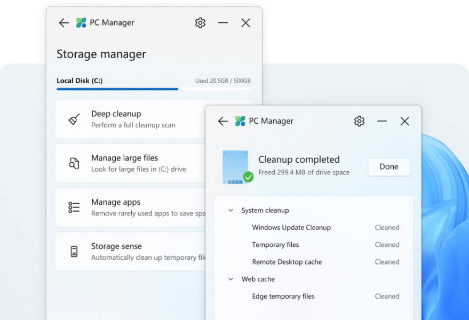Minimize the Storage manager window

[223, 23]
